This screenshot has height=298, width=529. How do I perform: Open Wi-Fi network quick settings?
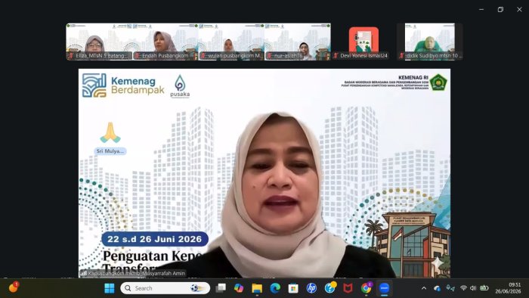[x=463, y=288]
